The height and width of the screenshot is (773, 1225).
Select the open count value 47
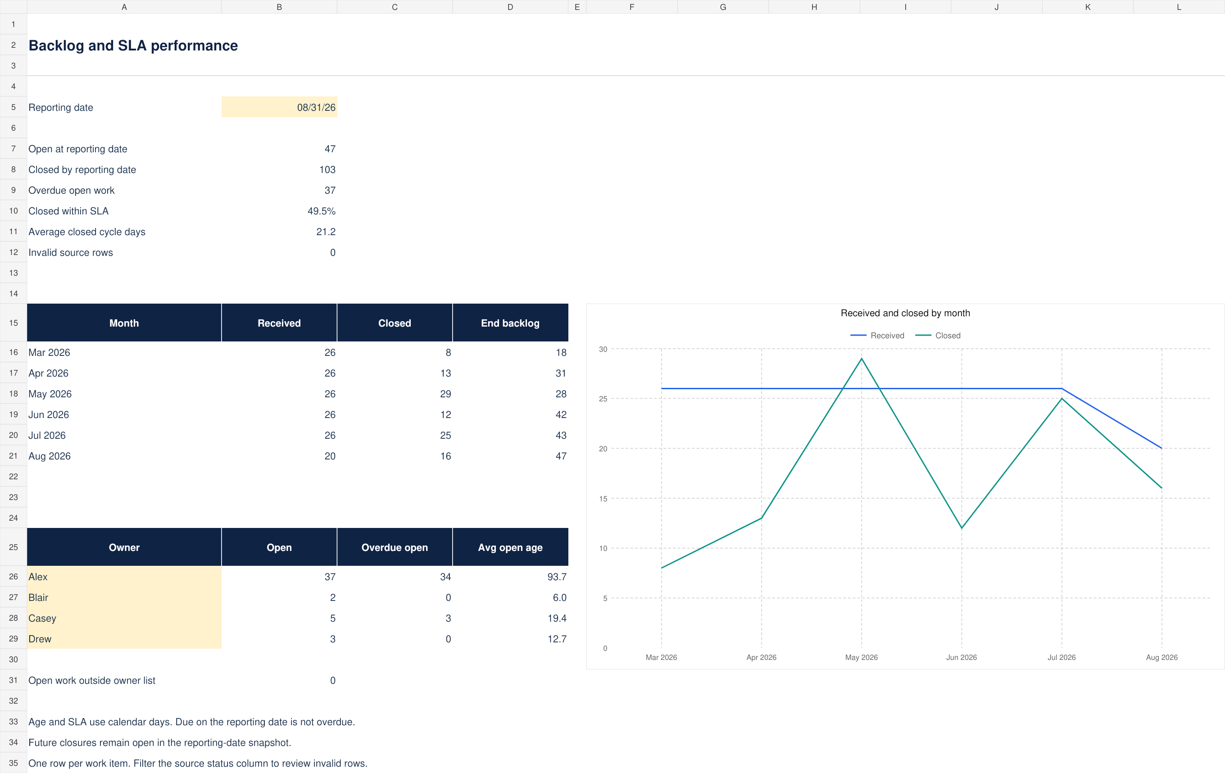pyautogui.click(x=279, y=149)
